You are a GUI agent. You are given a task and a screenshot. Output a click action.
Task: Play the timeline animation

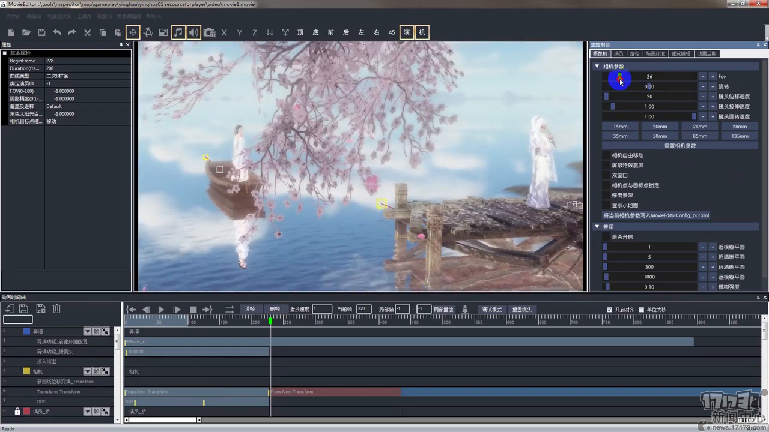[x=161, y=310]
